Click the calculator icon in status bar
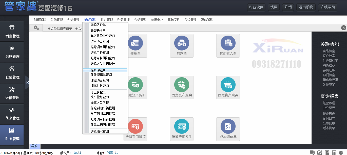 click(x=334, y=153)
